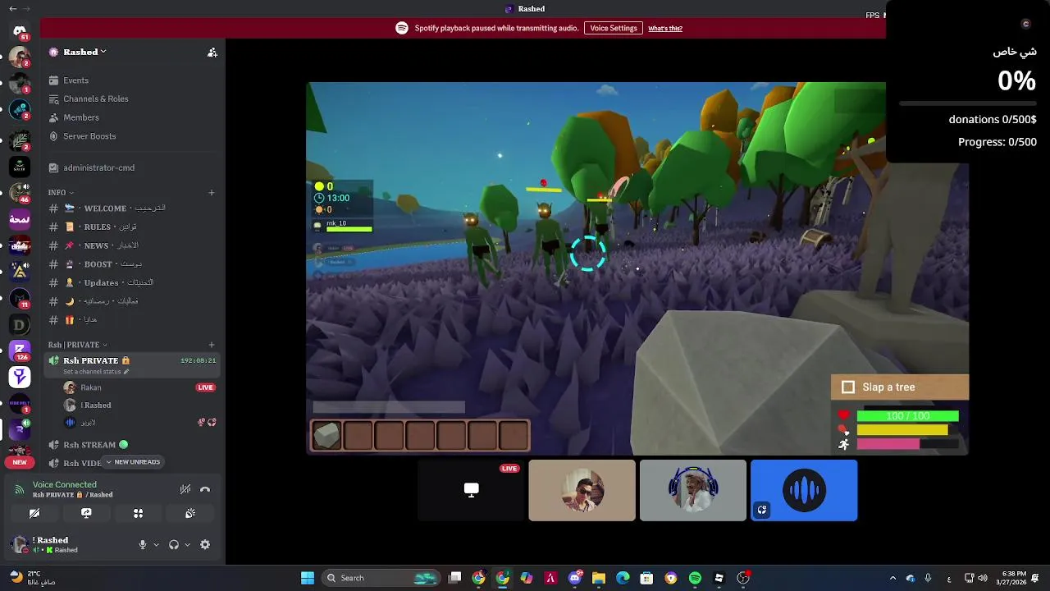Toggle headphones deafen
Image resolution: width=1050 pixels, height=591 pixels.
[x=174, y=544]
